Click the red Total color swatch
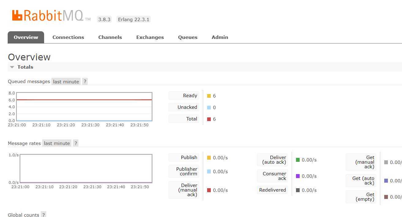 [209, 119]
